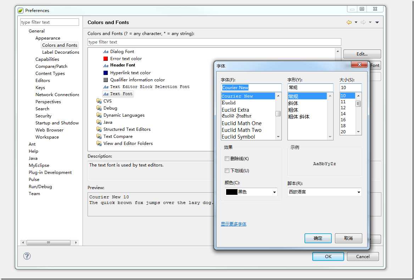Select Plug-in Development in the tree
This screenshot has width=414, height=280.
pos(50,173)
